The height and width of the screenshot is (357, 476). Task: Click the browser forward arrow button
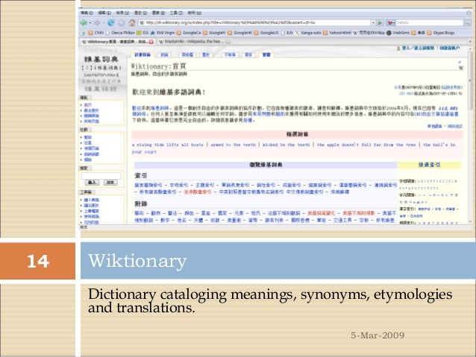[x=97, y=23]
